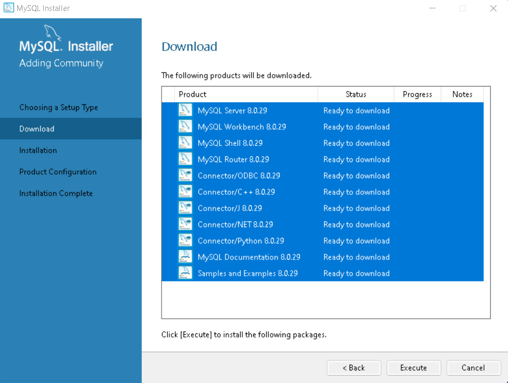Select the MySQL Documentation 8.0.29 row text

[249, 257]
